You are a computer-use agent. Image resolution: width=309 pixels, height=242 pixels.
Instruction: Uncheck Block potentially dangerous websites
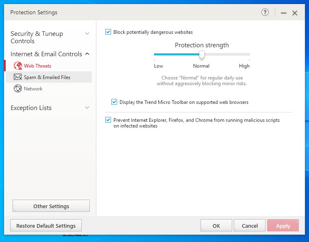pos(108,32)
